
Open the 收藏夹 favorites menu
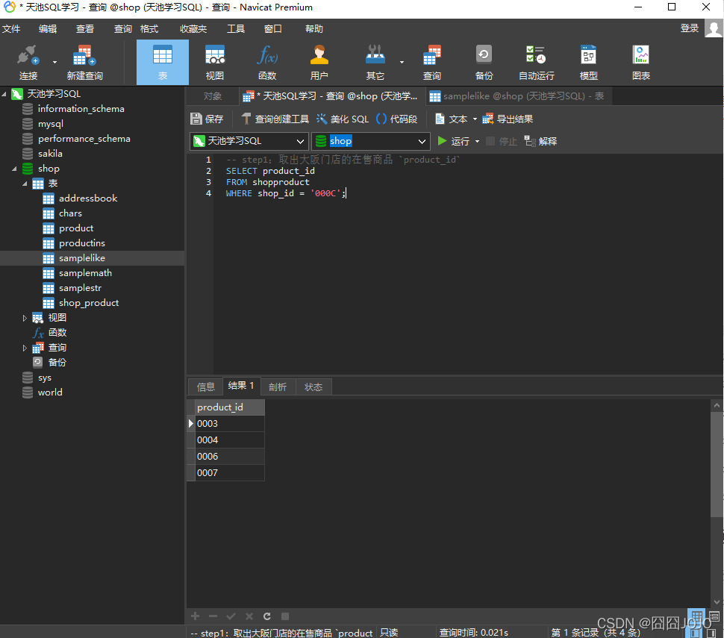(x=193, y=29)
